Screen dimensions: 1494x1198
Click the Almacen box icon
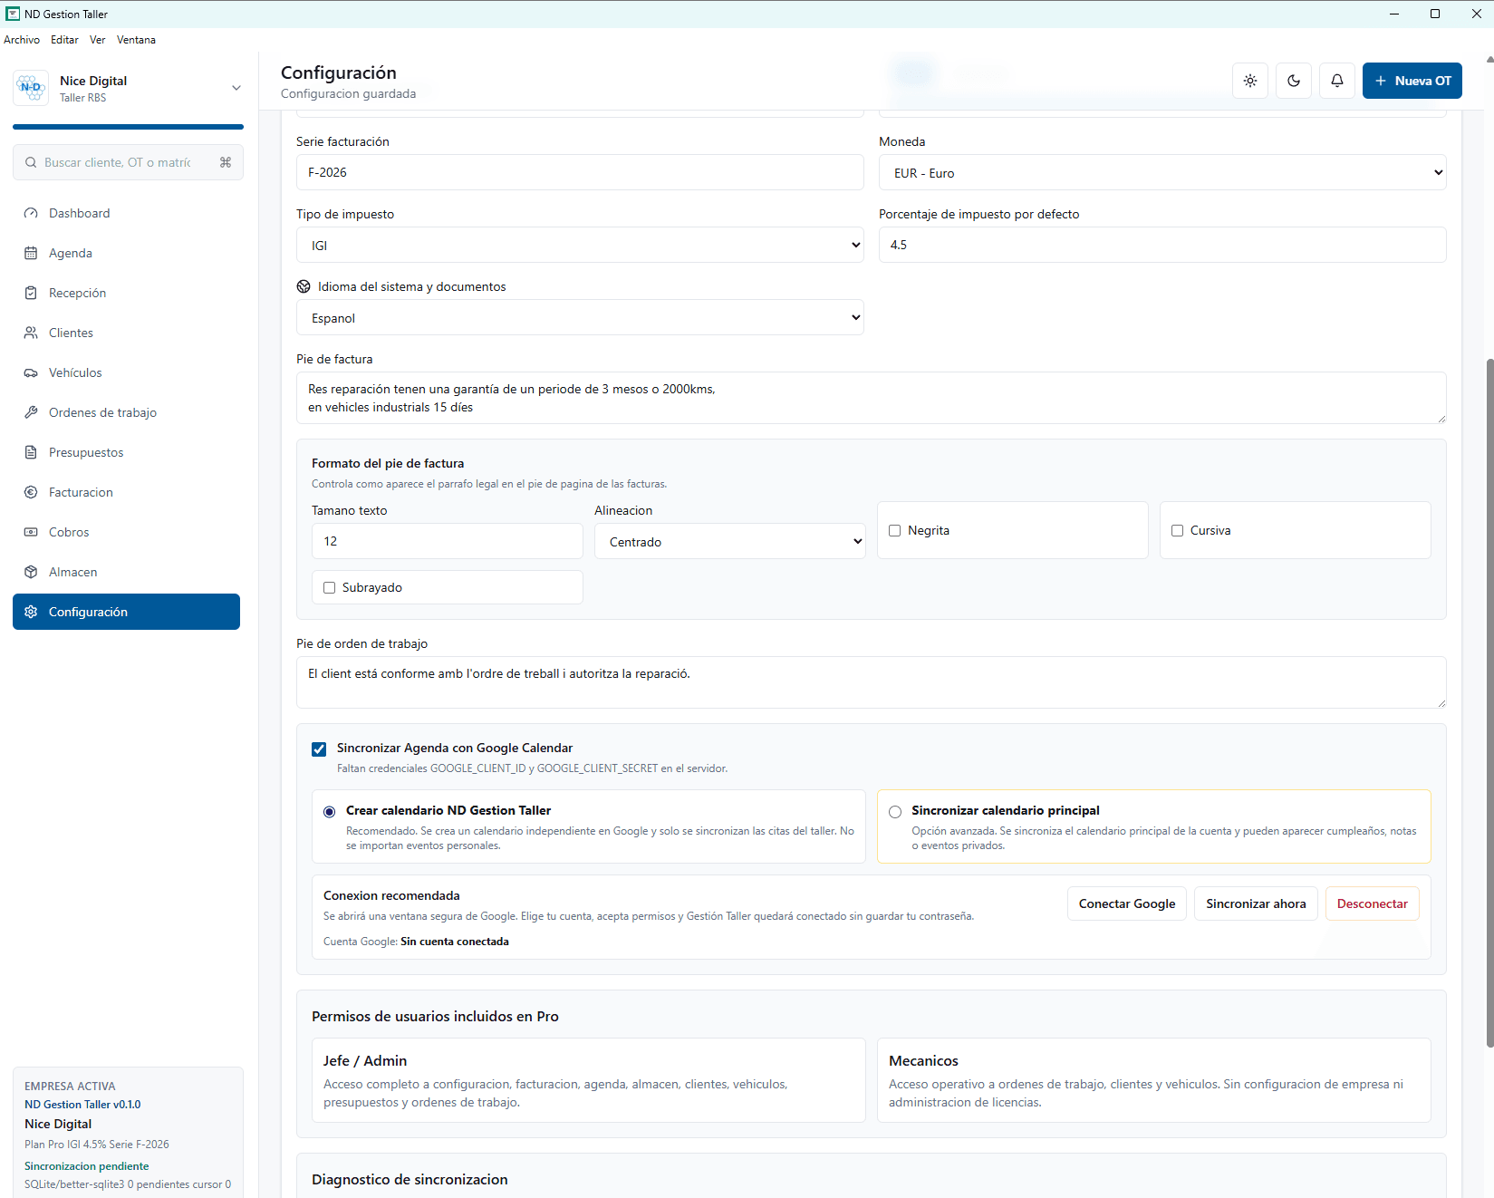tap(31, 572)
